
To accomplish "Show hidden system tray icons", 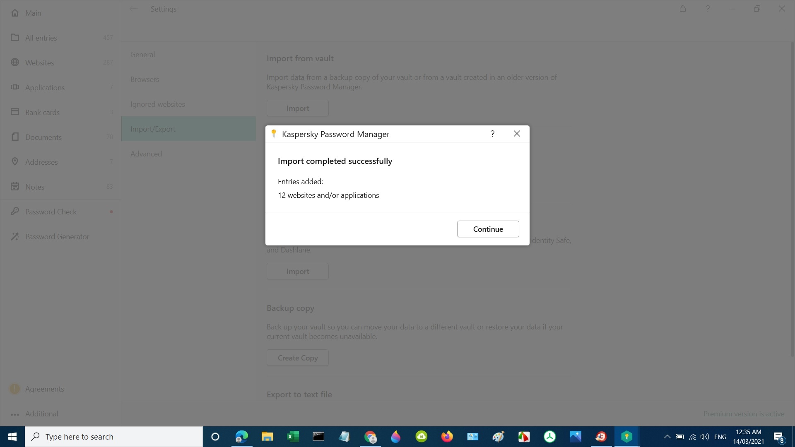I will [x=667, y=437].
